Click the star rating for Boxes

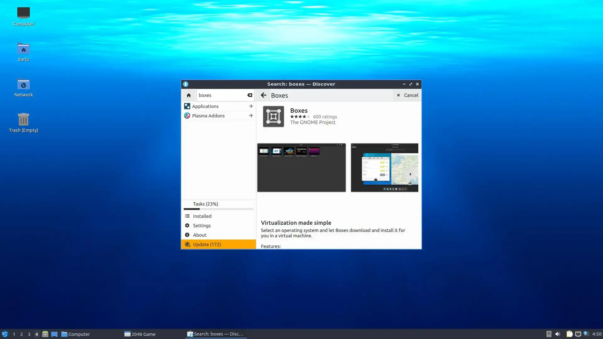point(300,116)
